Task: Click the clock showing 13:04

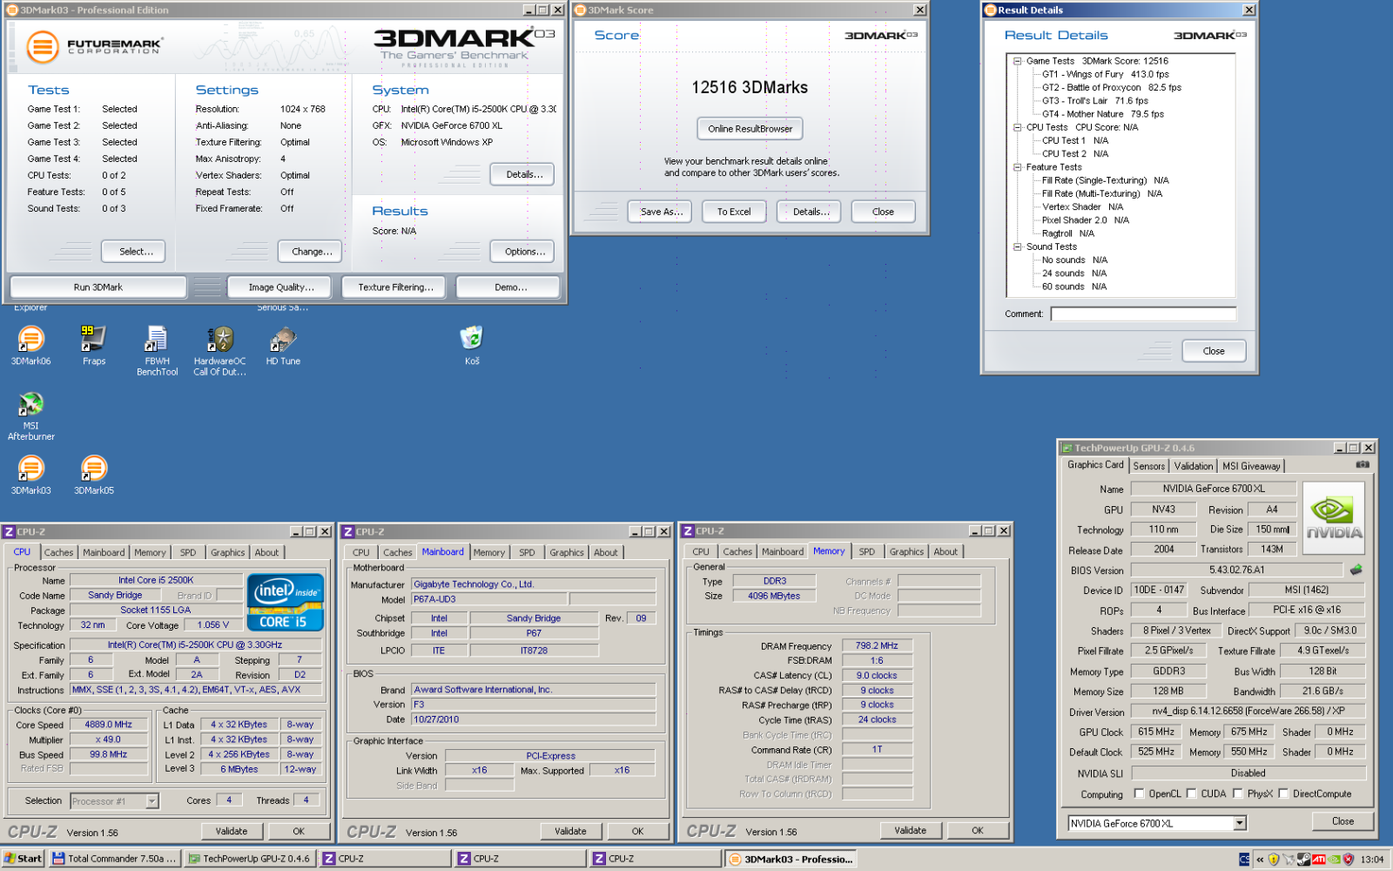Action: pyautogui.click(x=1372, y=859)
